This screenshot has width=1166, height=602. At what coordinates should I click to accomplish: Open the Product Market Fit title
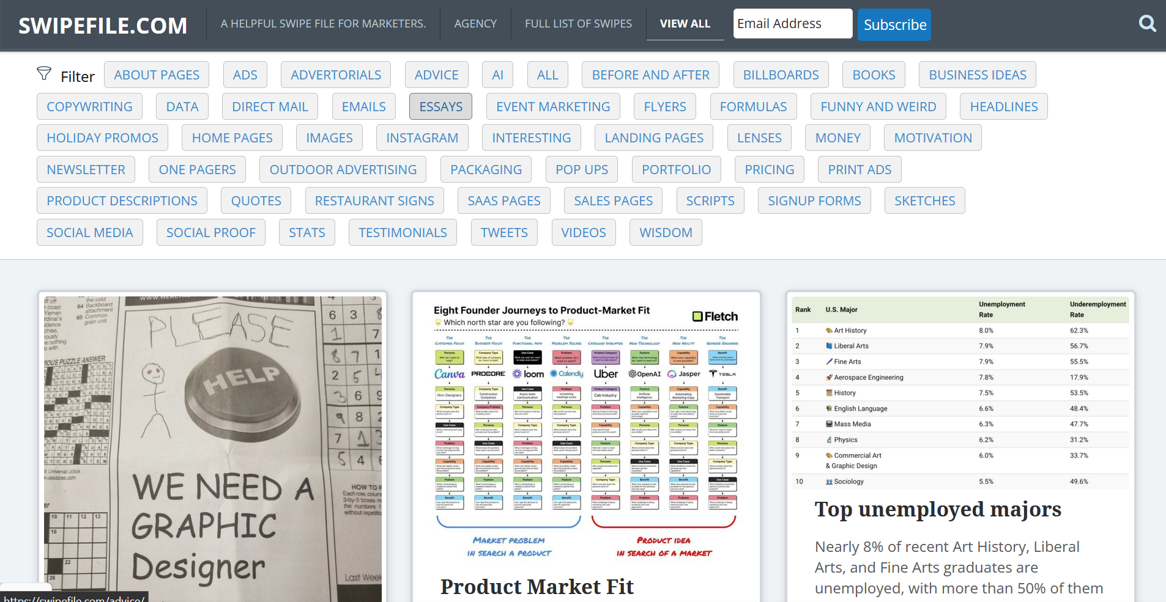coord(537,587)
